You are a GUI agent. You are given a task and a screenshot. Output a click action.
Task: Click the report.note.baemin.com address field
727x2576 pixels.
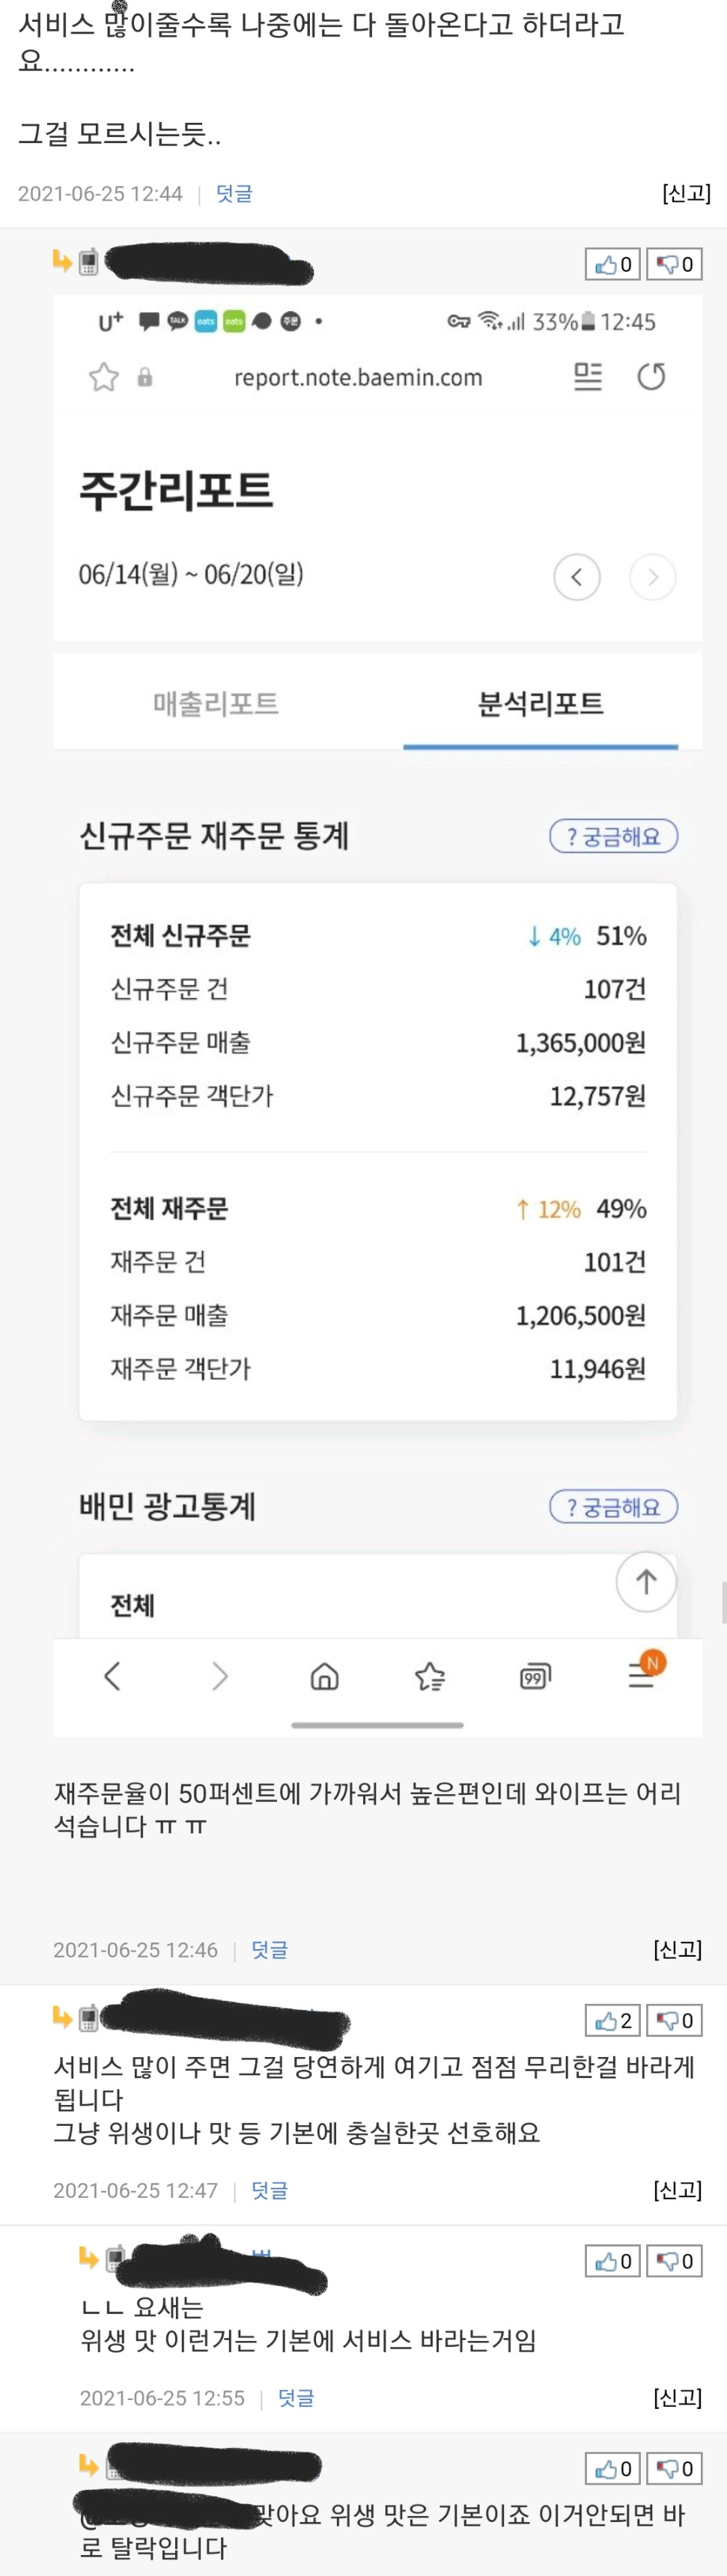358,377
